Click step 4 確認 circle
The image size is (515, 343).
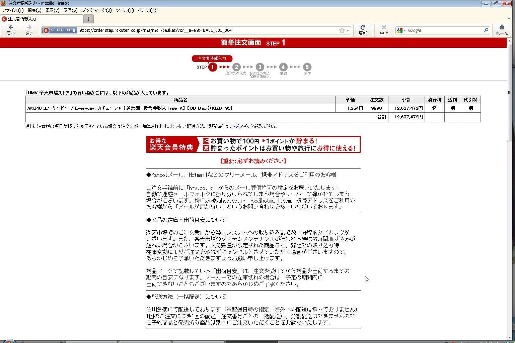[x=283, y=67]
